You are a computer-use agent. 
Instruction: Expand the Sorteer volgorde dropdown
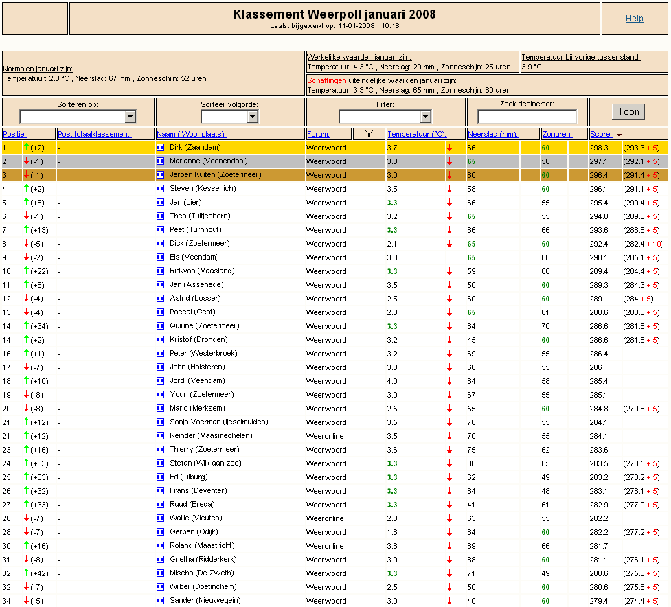(x=230, y=116)
